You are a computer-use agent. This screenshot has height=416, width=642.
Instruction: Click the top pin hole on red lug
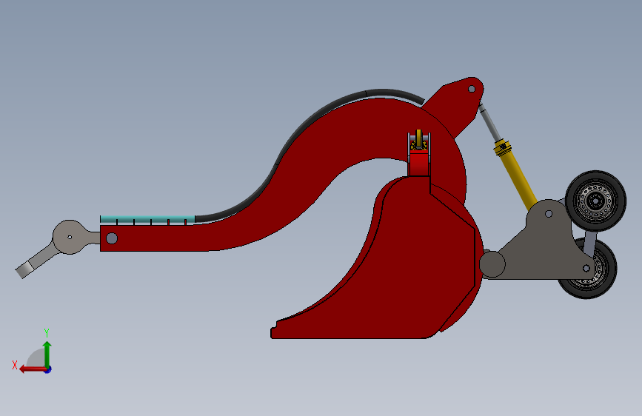click(x=472, y=89)
